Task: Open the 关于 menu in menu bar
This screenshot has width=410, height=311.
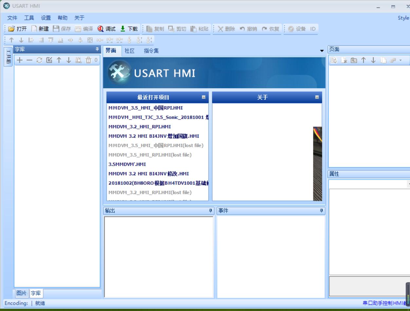Action: [79, 18]
